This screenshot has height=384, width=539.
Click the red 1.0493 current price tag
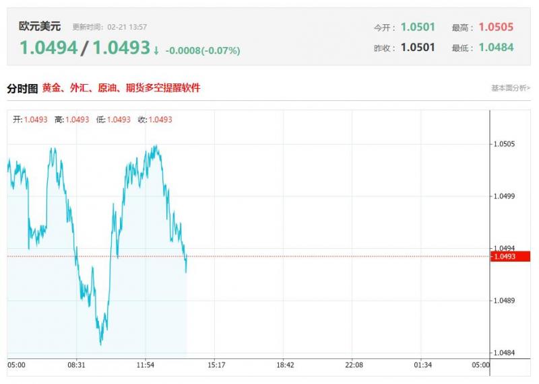pos(510,256)
